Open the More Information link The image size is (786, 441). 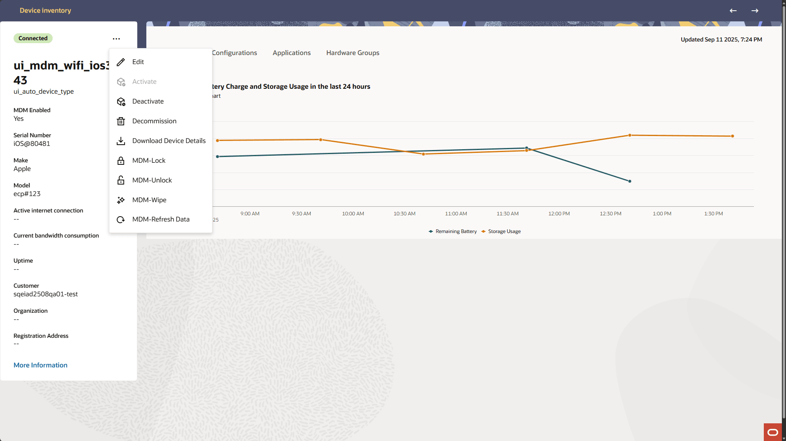(40, 365)
